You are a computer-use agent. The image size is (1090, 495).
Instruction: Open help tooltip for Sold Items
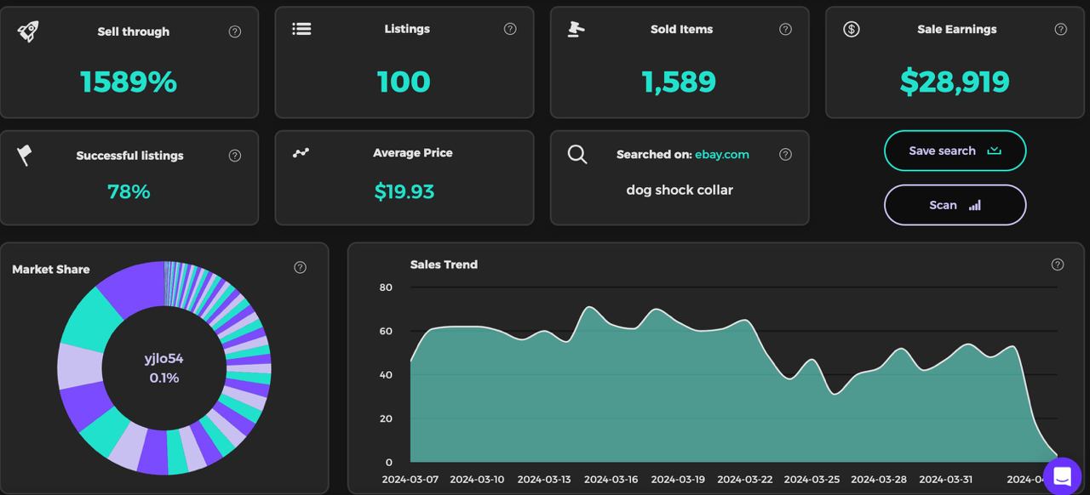785,29
